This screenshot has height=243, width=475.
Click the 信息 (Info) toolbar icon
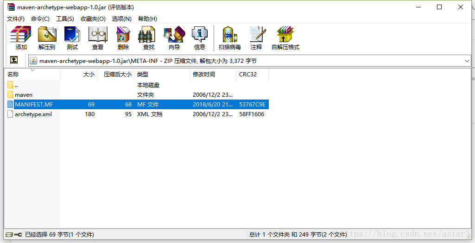[200, 34]
